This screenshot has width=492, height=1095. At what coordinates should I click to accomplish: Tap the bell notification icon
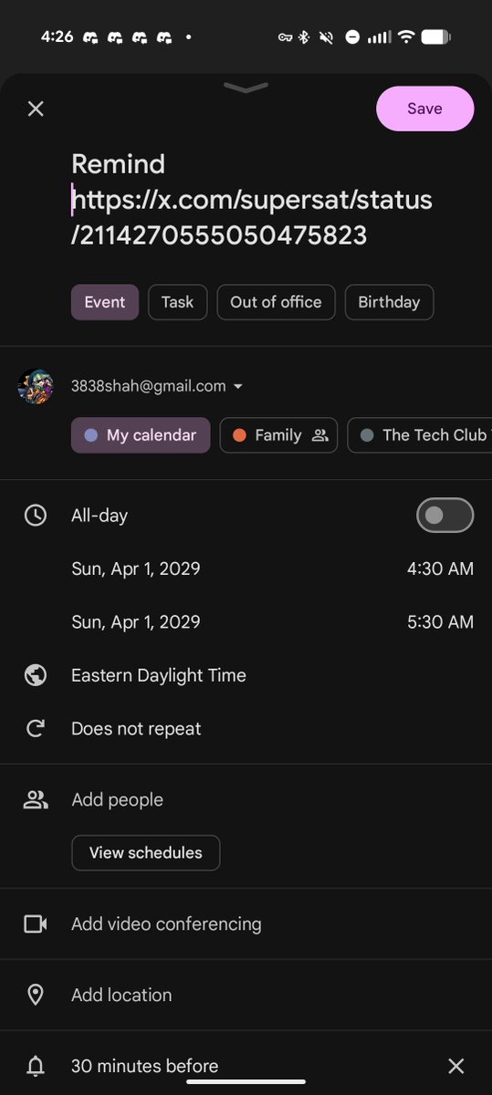point(36,1066)
